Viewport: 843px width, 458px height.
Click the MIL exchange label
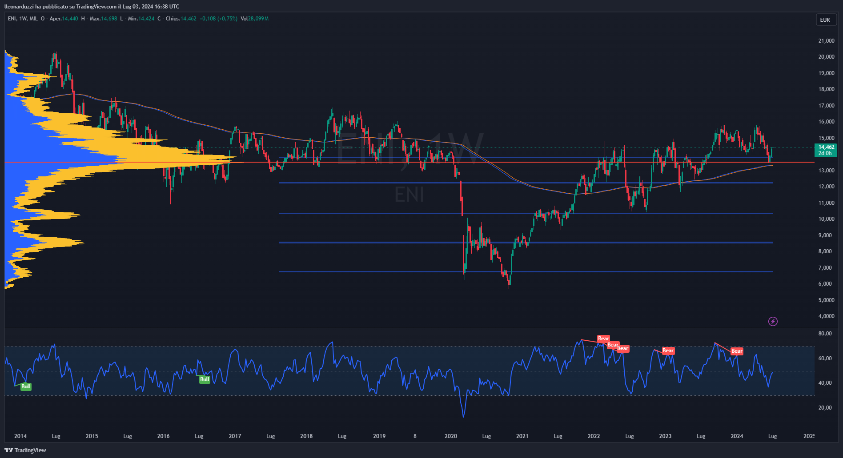click(34, 19)
